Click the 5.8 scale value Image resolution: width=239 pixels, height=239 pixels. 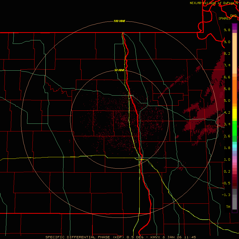coord(227,89)
